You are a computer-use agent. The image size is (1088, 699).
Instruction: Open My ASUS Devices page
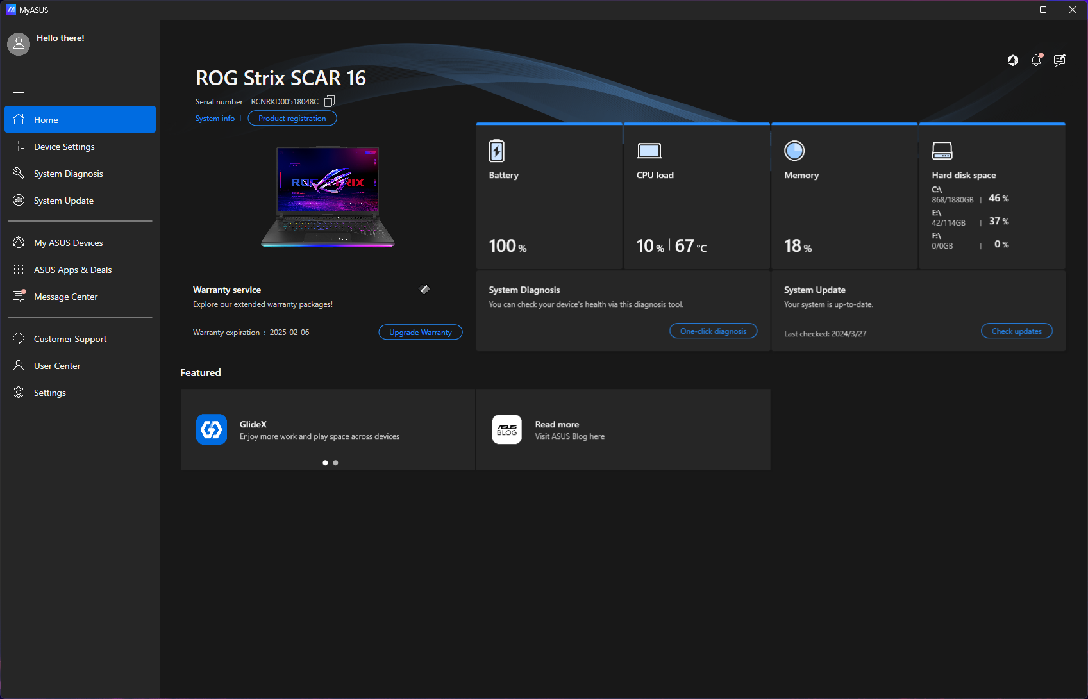(80, 243)
